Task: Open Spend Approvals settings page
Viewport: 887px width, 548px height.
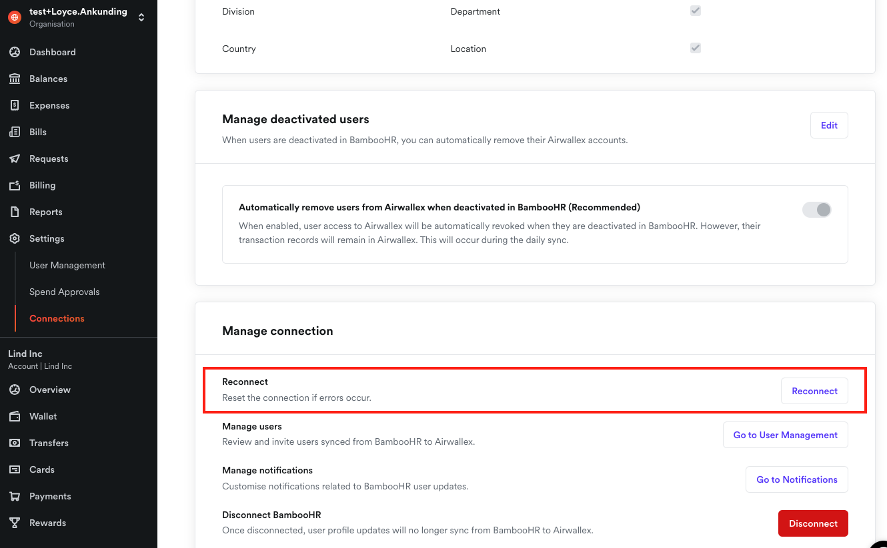Action: point(65,292)
